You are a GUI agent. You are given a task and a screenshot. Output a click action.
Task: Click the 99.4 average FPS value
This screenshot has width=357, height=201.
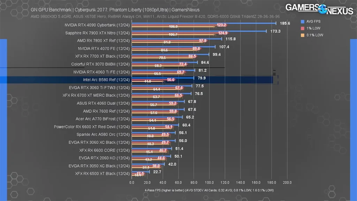pos(217,54)
